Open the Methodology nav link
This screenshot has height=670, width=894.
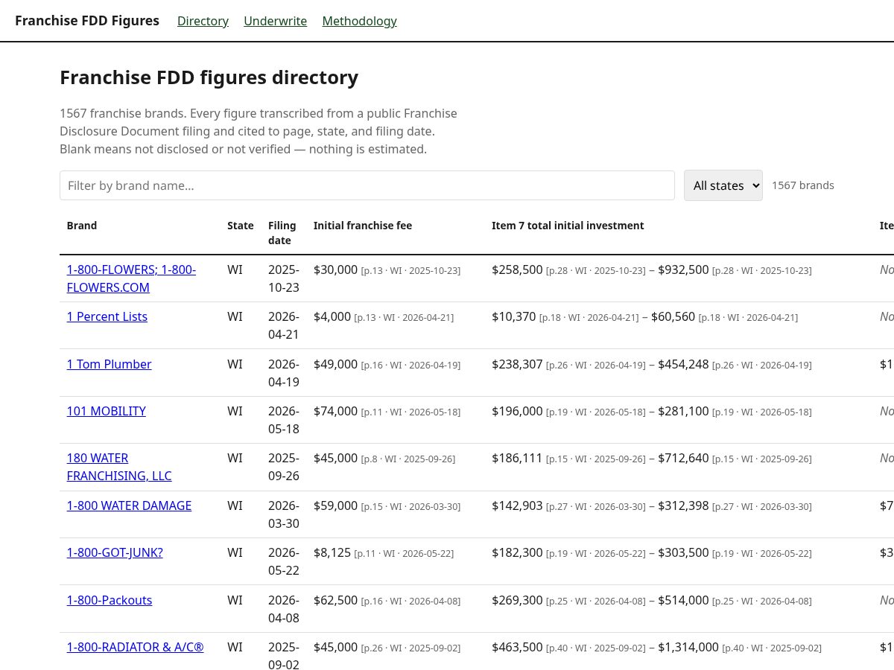pos(359,21)
